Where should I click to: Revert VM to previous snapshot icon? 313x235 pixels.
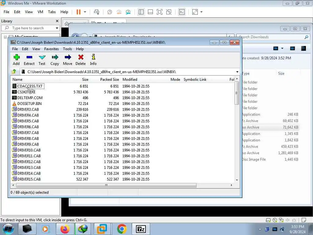pyautogui.click(x=119, y=12)
